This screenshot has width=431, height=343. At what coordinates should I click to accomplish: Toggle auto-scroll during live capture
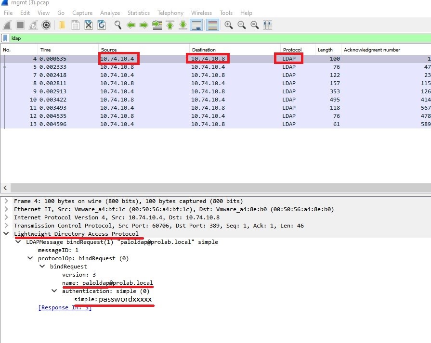(x=196, y=25)
